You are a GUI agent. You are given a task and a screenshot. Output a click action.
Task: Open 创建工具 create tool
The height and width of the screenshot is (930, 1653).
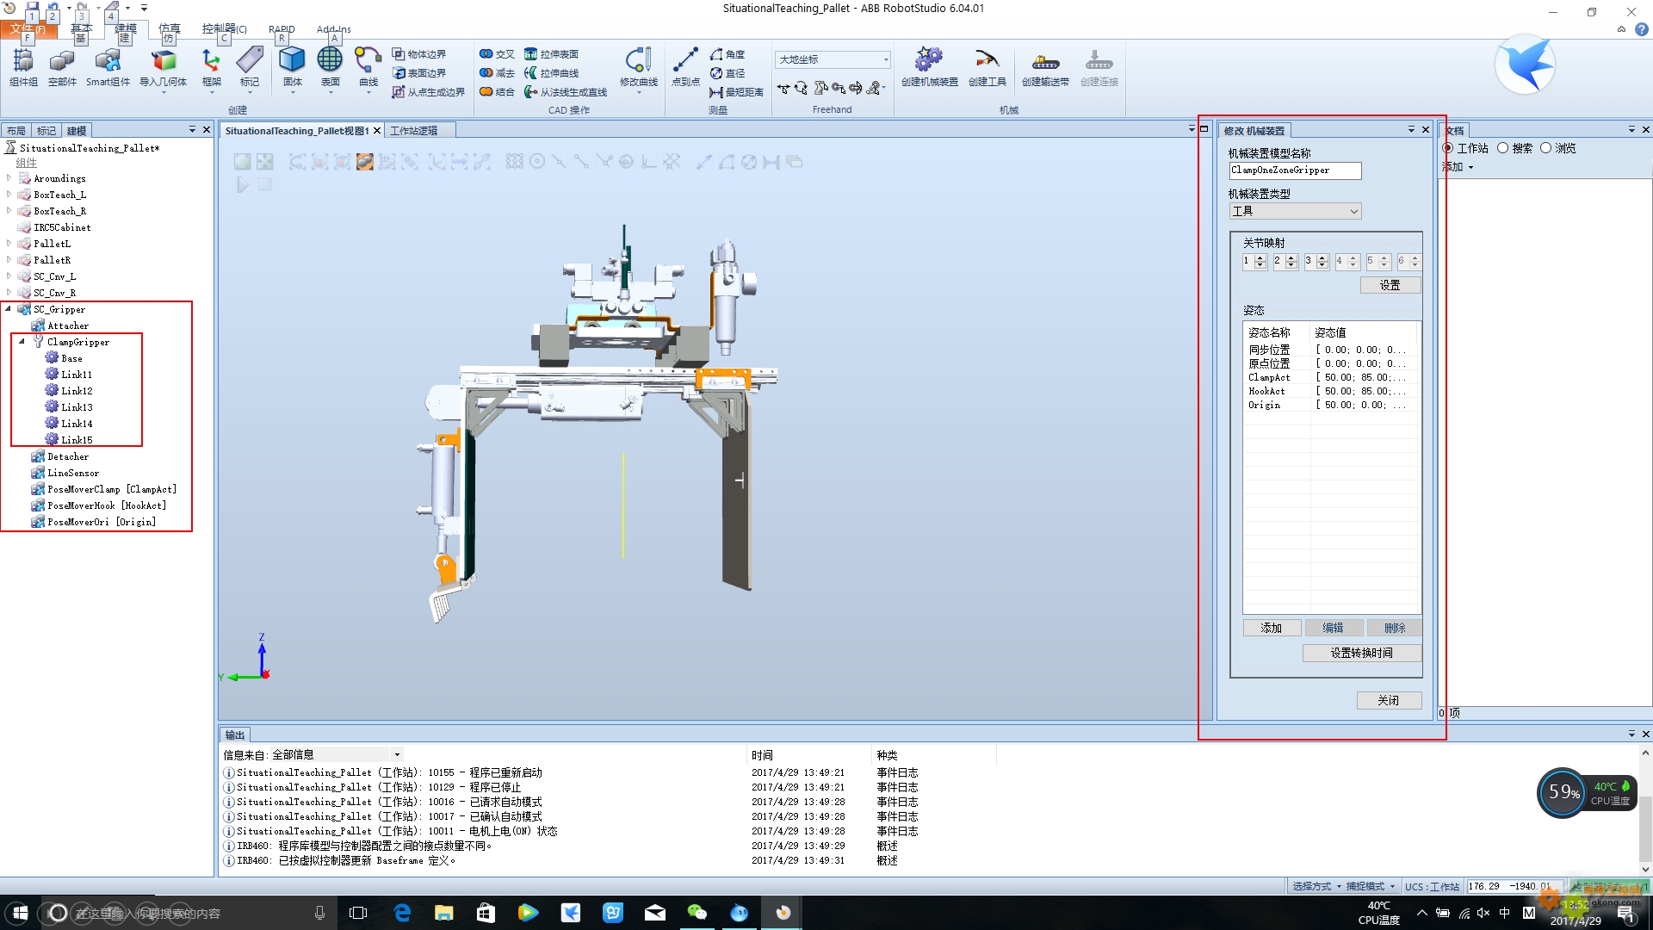tap(987, 67)
